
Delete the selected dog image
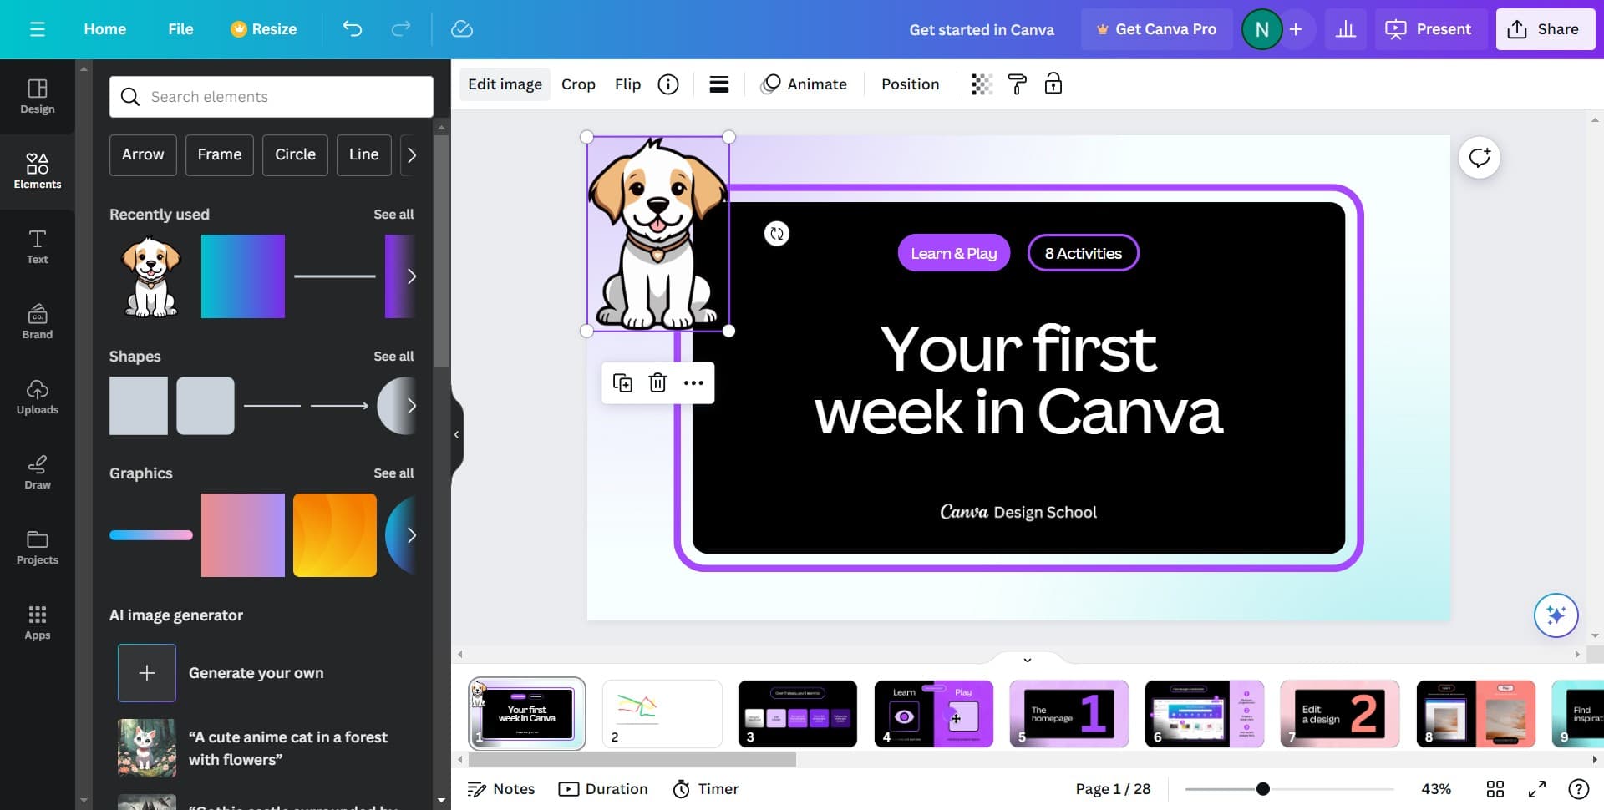point(657,383)
